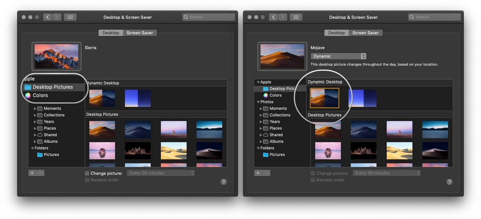Viewport: 481px width, 219px height.
Task: Select the Desktop tab in Sierra window
Action: pyautogui.click(x=110, y=33)
